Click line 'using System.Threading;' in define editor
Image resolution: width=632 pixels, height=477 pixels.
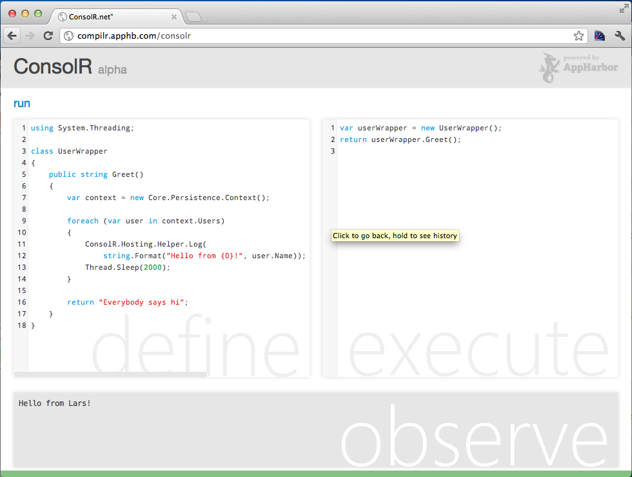[x=83, y=128]
